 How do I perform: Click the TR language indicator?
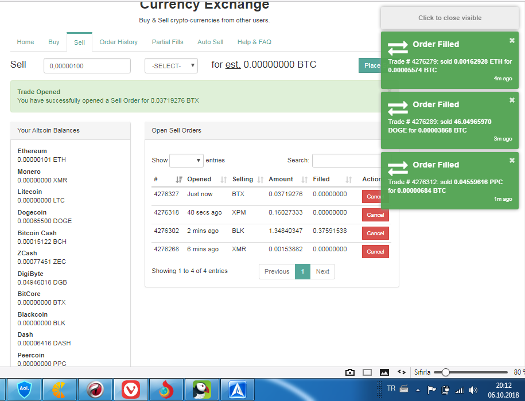click(391, 388)
